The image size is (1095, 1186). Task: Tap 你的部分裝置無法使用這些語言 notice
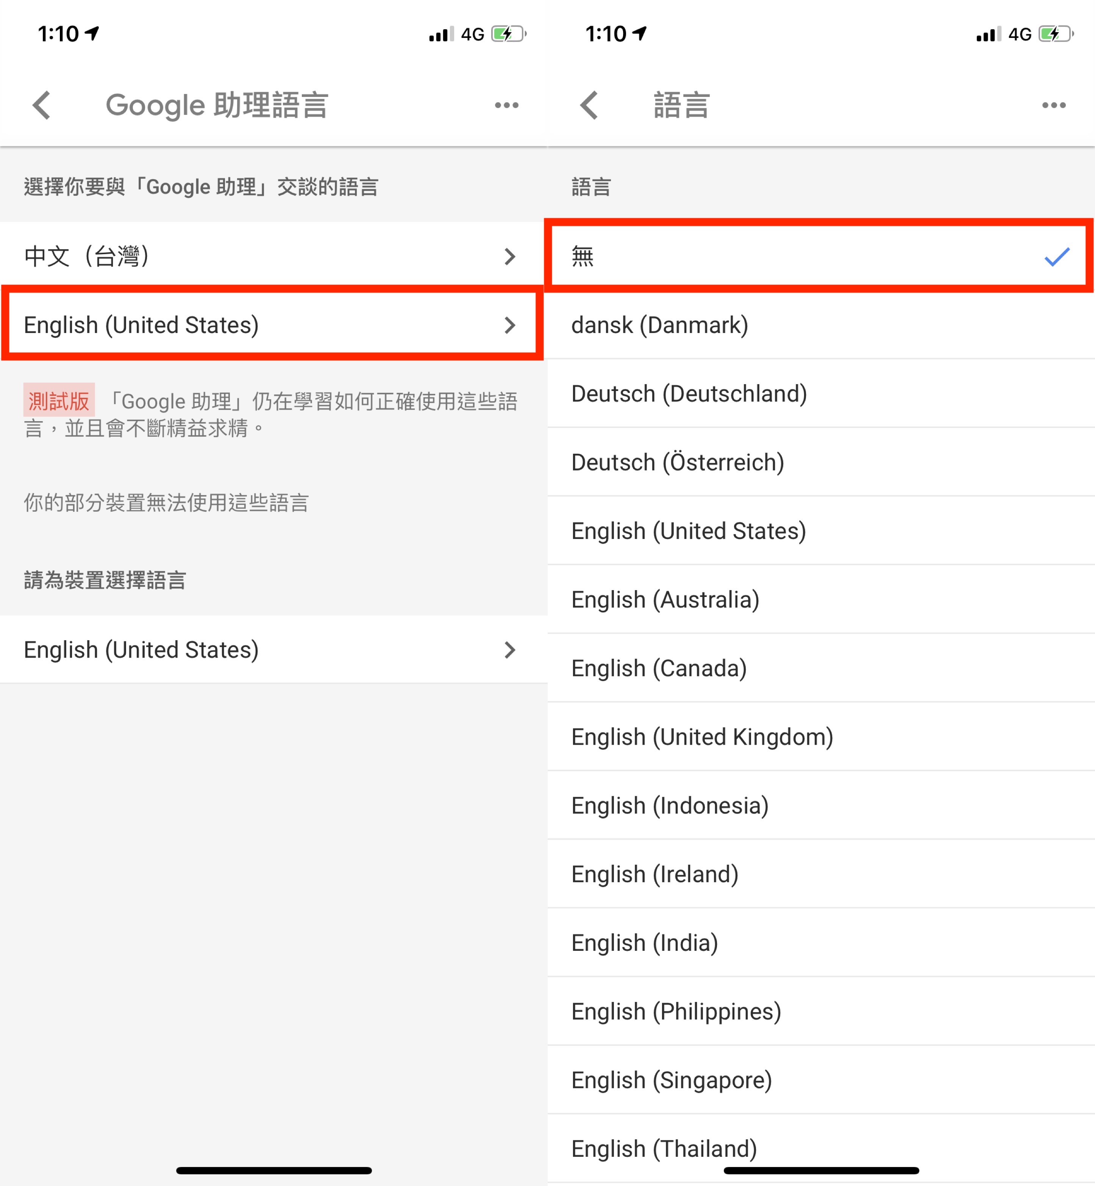tap(167, 503)
